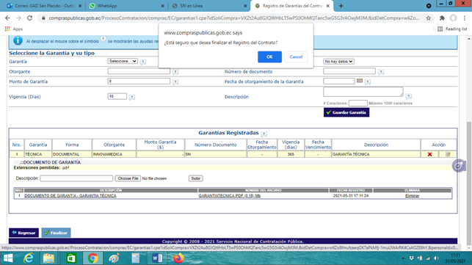Reload the page using refresh icon

pos(29,18)
